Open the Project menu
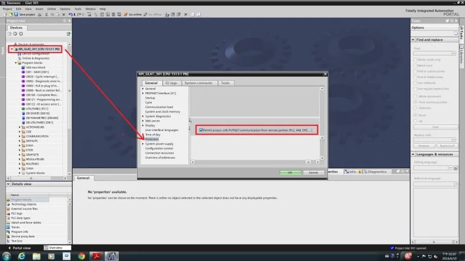 tap(8, 9)
